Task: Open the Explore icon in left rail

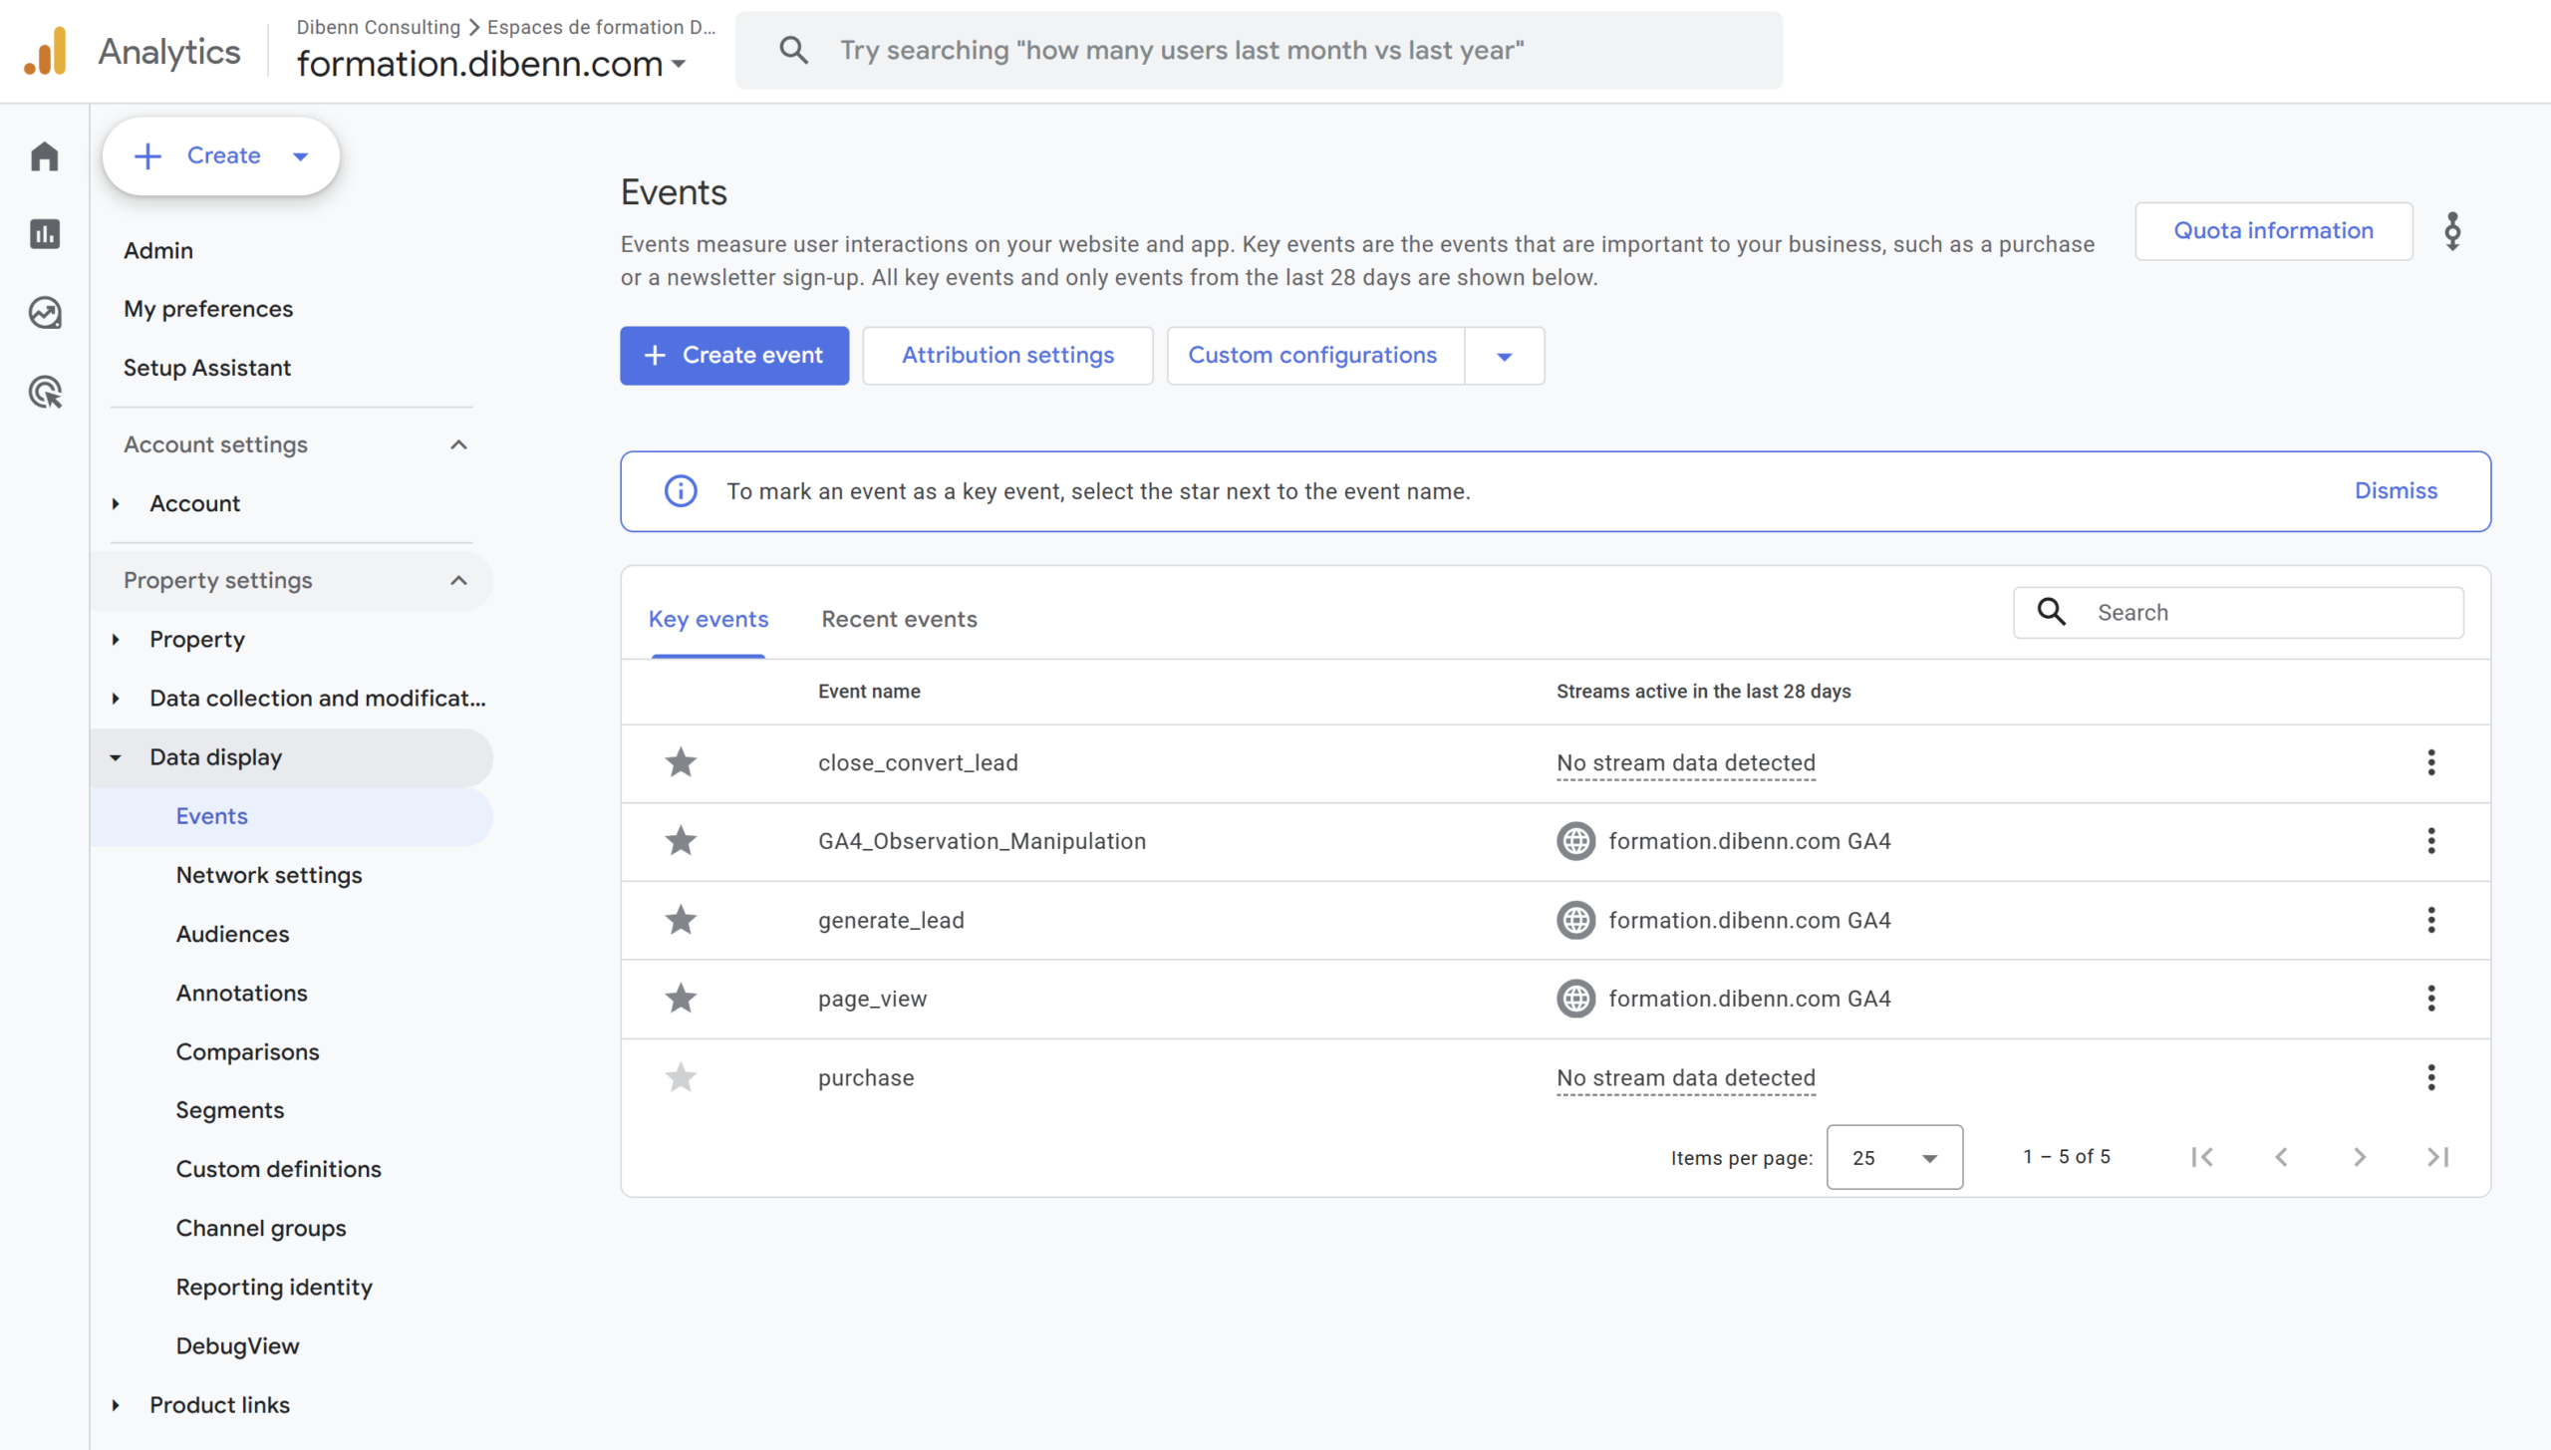Action: pyautogui.click(x=45, y=313)
